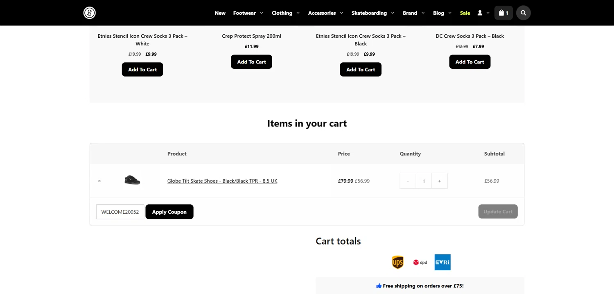Click the coupon code input field
Viewport: 614px width, 294px height.
tap(120, 212)
